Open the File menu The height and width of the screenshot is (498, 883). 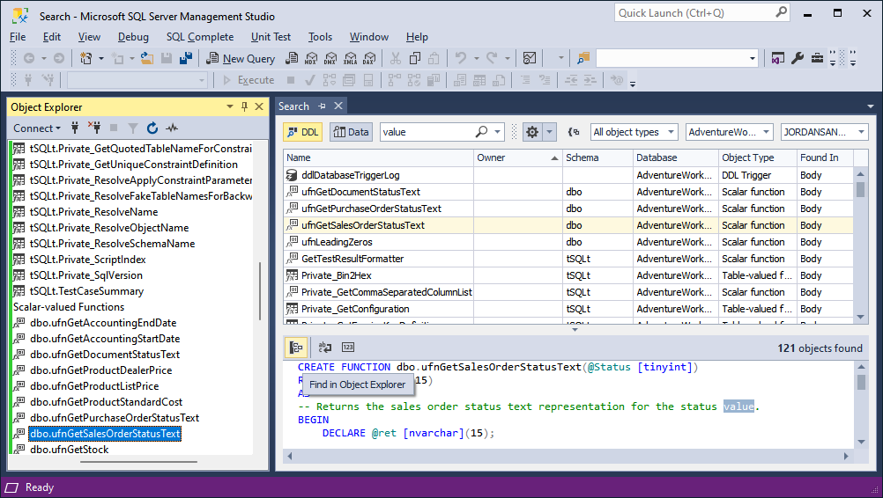coord(18,37)
